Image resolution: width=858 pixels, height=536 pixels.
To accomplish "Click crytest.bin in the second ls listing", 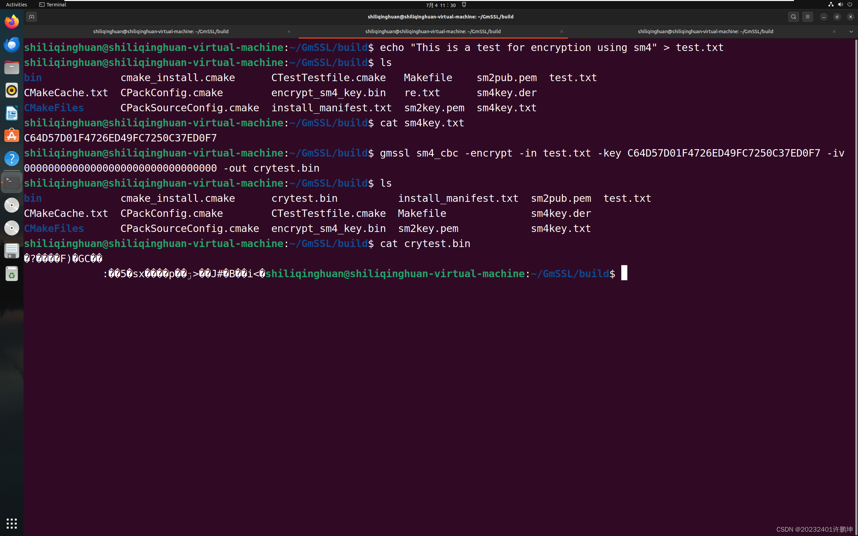I will tap(304, 198).
